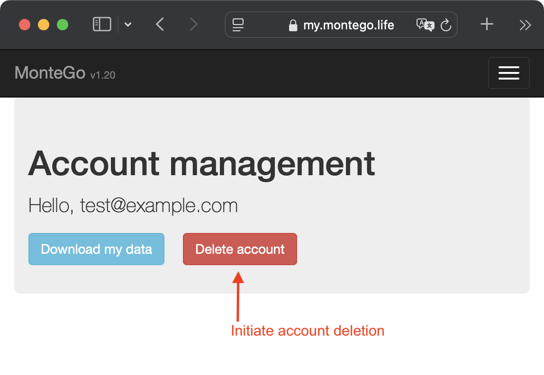Navigate back to the previous page
544x375 pixels.
160,24
